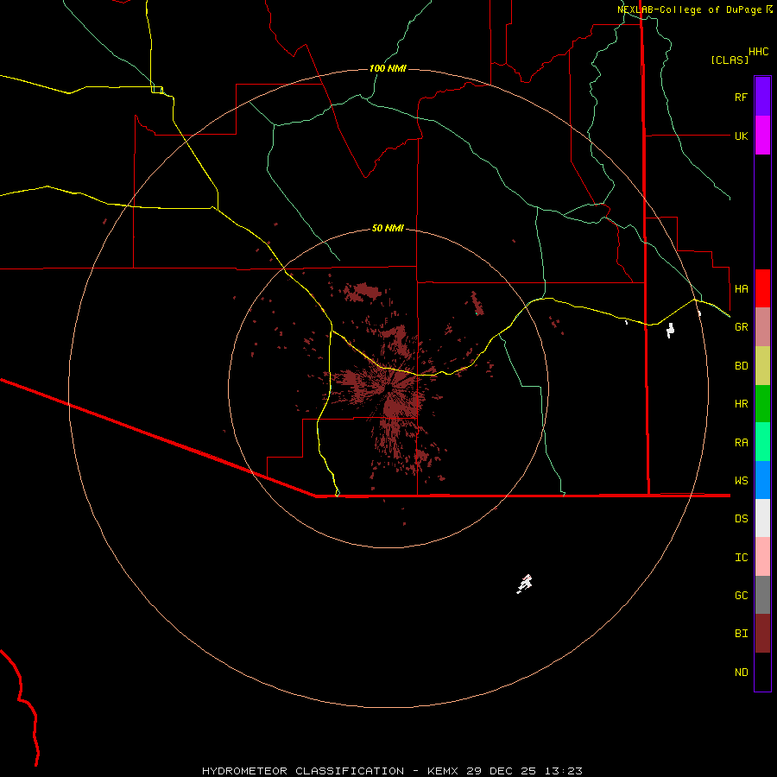The width and height of the screenshot is (777, 777).
Task: Click the HHC product label
Action: point(758,52)
